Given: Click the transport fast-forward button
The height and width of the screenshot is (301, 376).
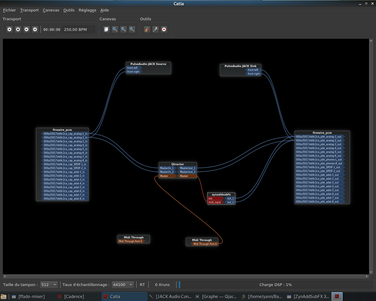Looking at the screenshot, I should 35,29.
